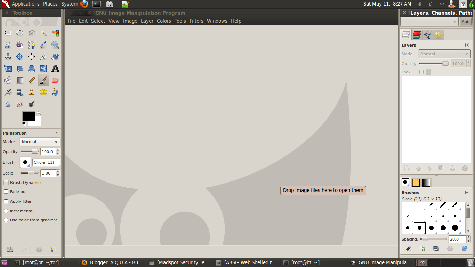475x267 pixels.
Task: Open the Select menu
Action: tap(98, 21)
